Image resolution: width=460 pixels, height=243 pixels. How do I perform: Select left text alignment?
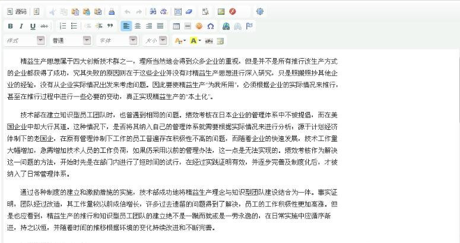(x=126, y=26)
